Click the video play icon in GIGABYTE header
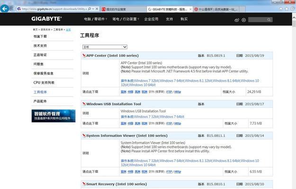The image size is (296, 189). coord(244,20)
